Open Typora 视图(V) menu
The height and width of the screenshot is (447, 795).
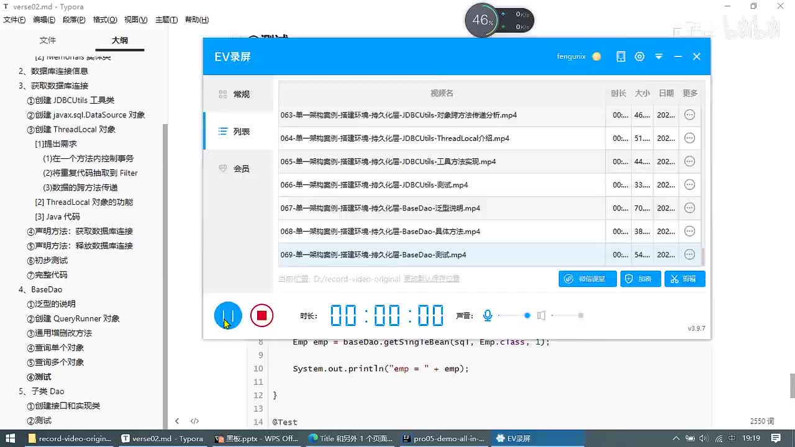click(136, 20)
